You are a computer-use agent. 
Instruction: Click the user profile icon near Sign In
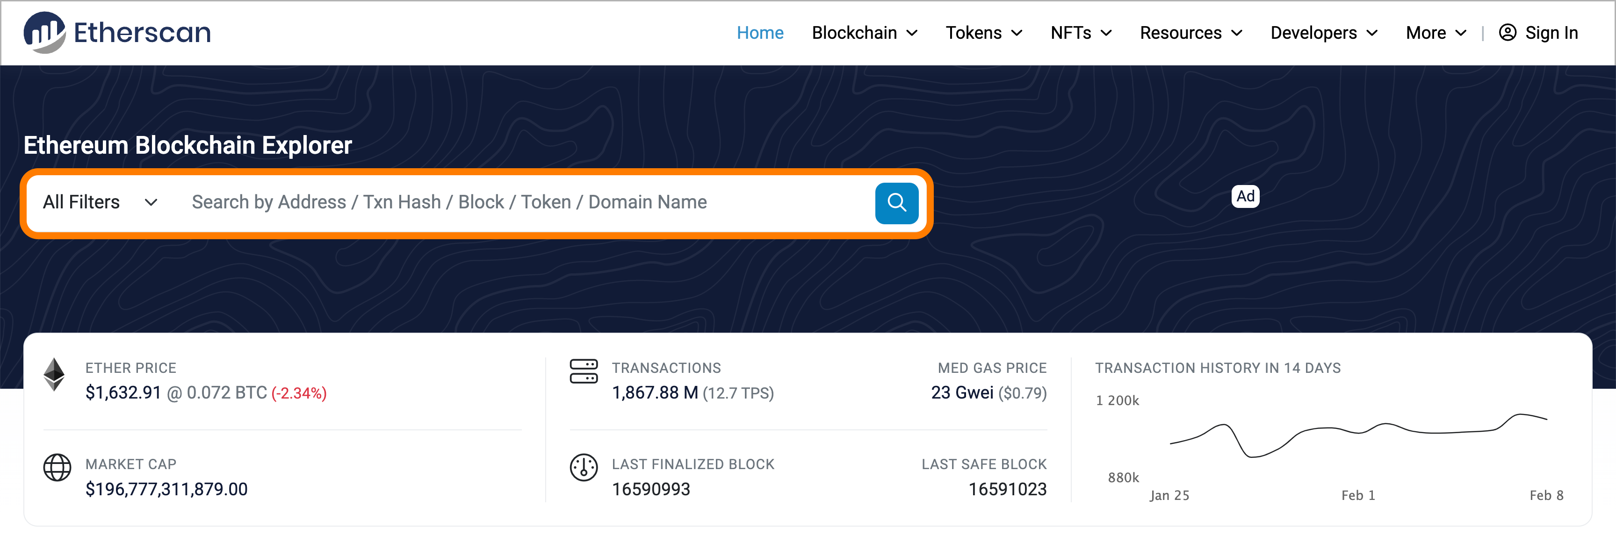[1508, 33]
